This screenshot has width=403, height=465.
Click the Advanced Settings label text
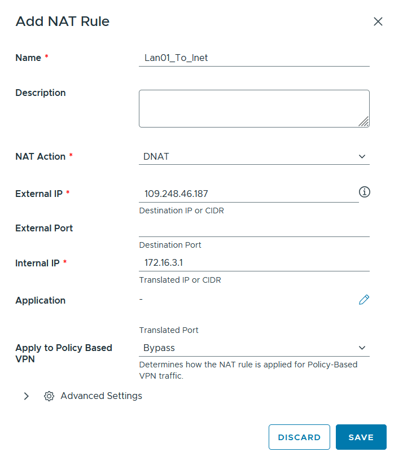coord(102,396)
